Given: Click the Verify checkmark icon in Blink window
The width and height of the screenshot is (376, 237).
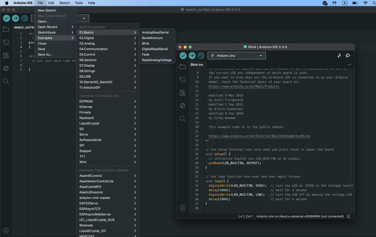Looking at the screenshot, I should tap(183, 56).
